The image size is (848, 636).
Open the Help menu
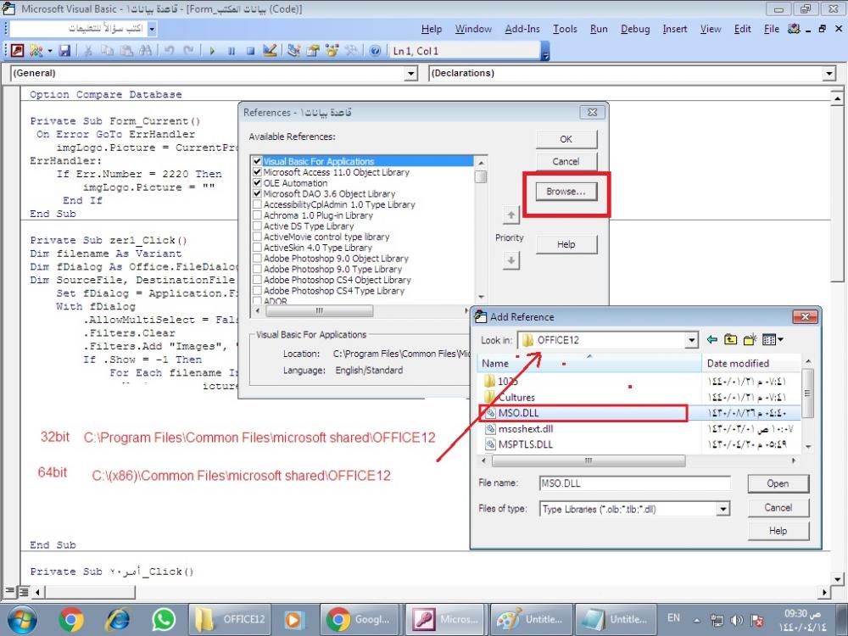pyautogui.click(x=432, y=29)
